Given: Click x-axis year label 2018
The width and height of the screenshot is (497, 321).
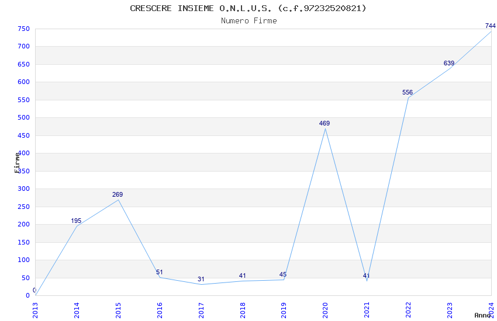Looking at the screenshot, I should coord(243,310).
